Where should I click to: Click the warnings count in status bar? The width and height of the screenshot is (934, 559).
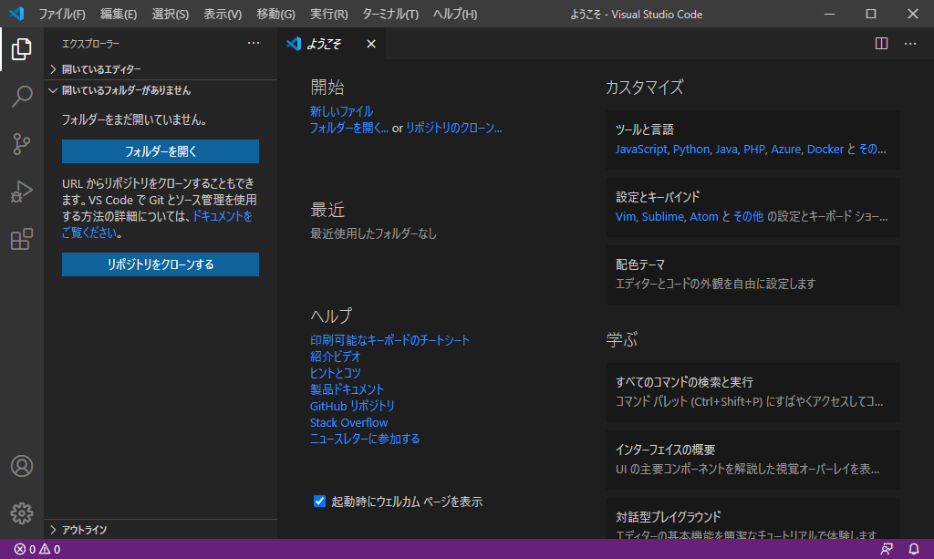50,549
